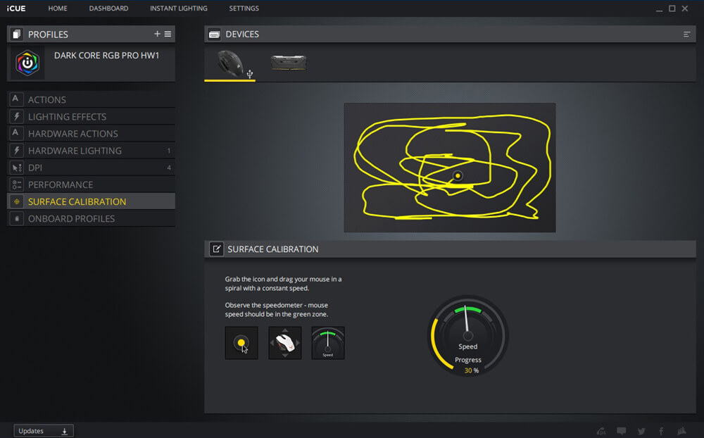Click the yellow dot calibration grab icon
The image size is (704, 438).
coord(241,343)
